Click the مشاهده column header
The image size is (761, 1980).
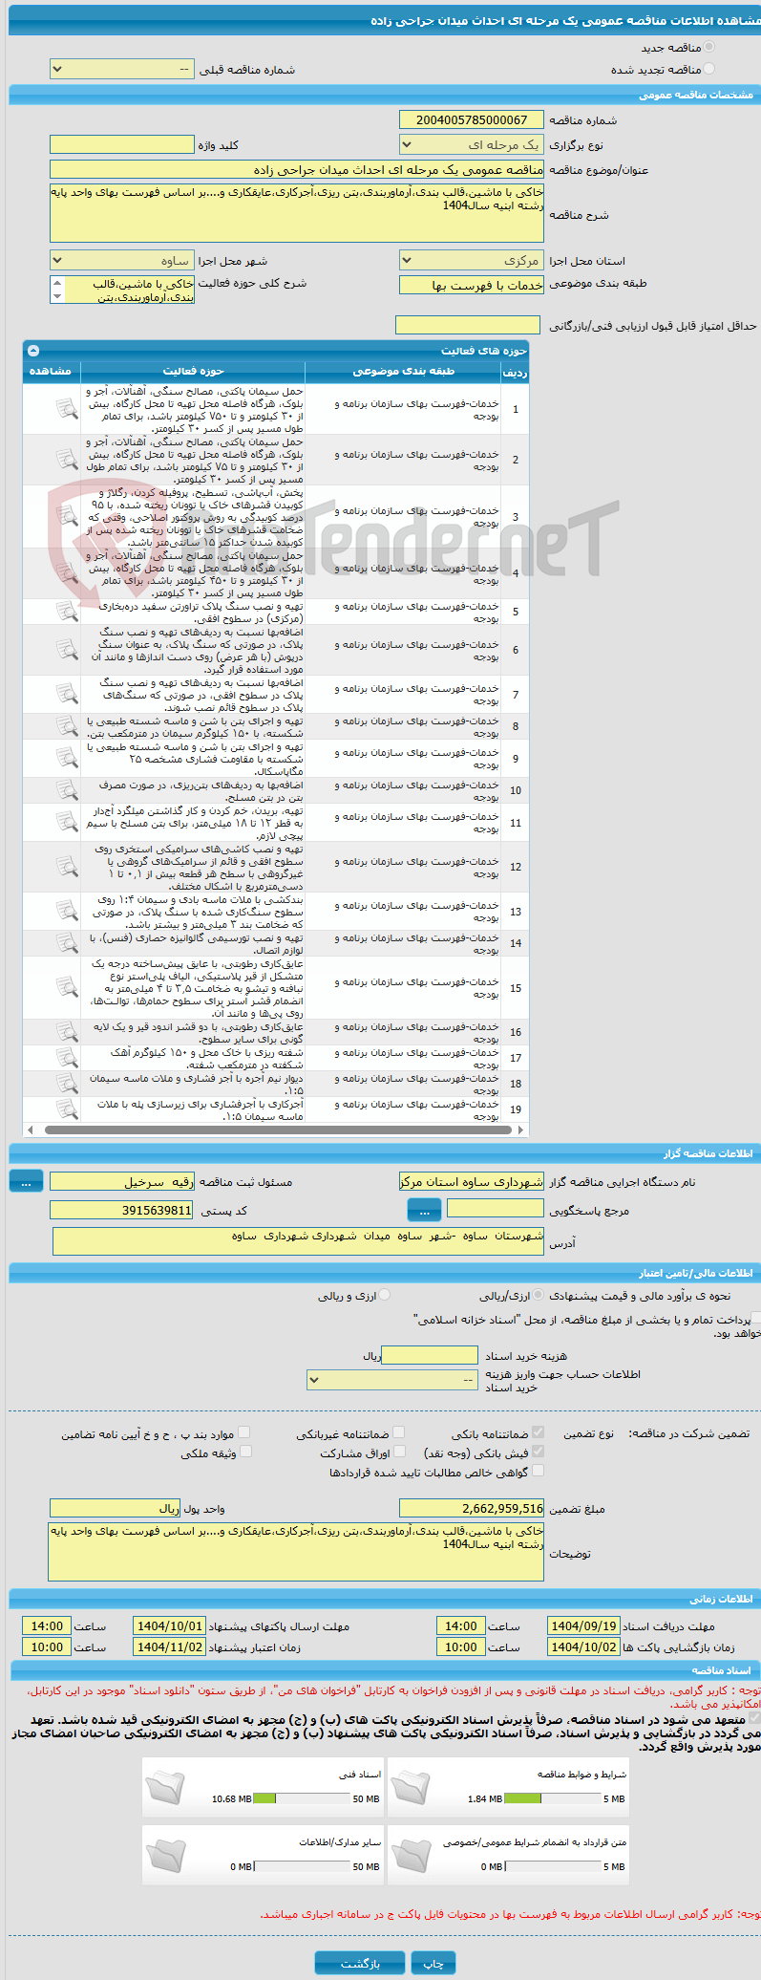[x=52, y=371]
